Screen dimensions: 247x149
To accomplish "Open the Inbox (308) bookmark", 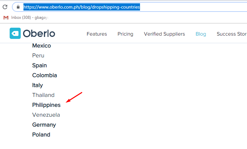I will pyautogui.click(x=30, y=17).
